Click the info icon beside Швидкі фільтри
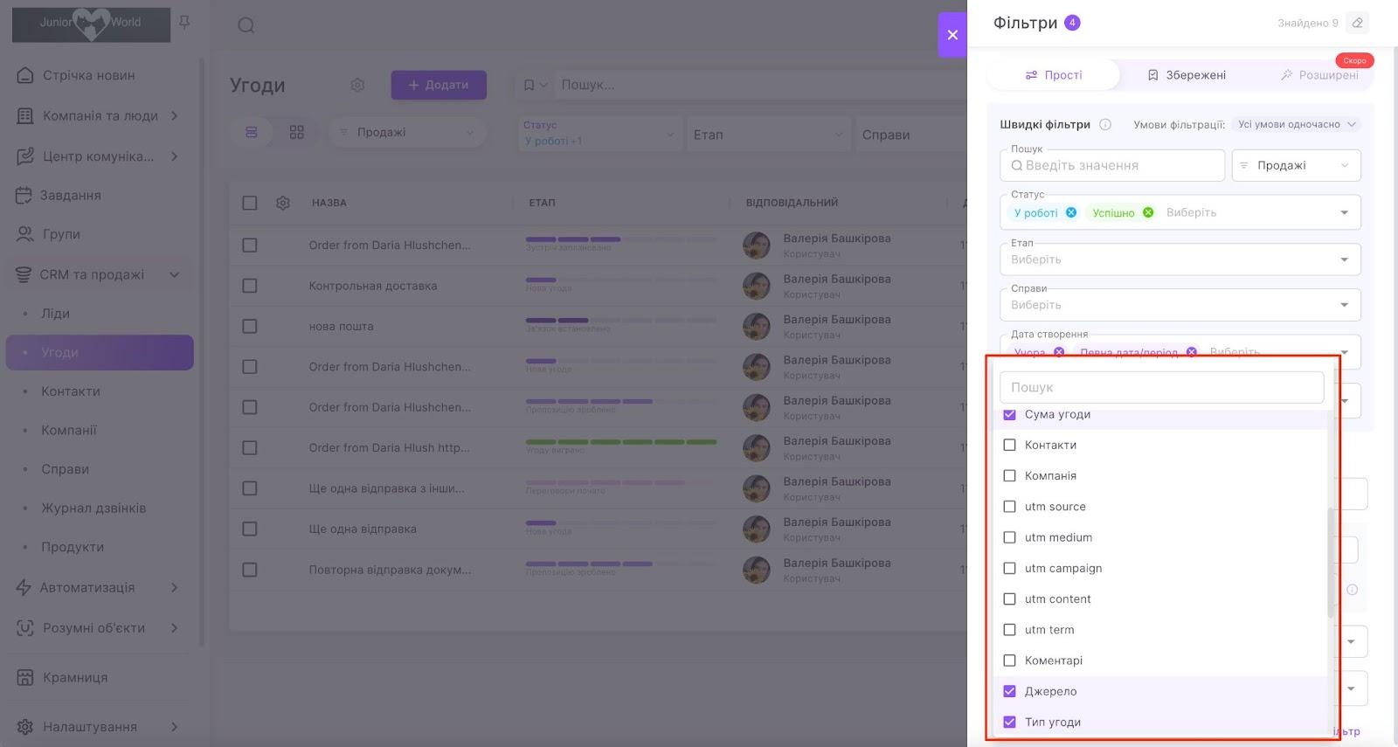This screenshot has width=1398, height=747. (x=1105, y=124)
